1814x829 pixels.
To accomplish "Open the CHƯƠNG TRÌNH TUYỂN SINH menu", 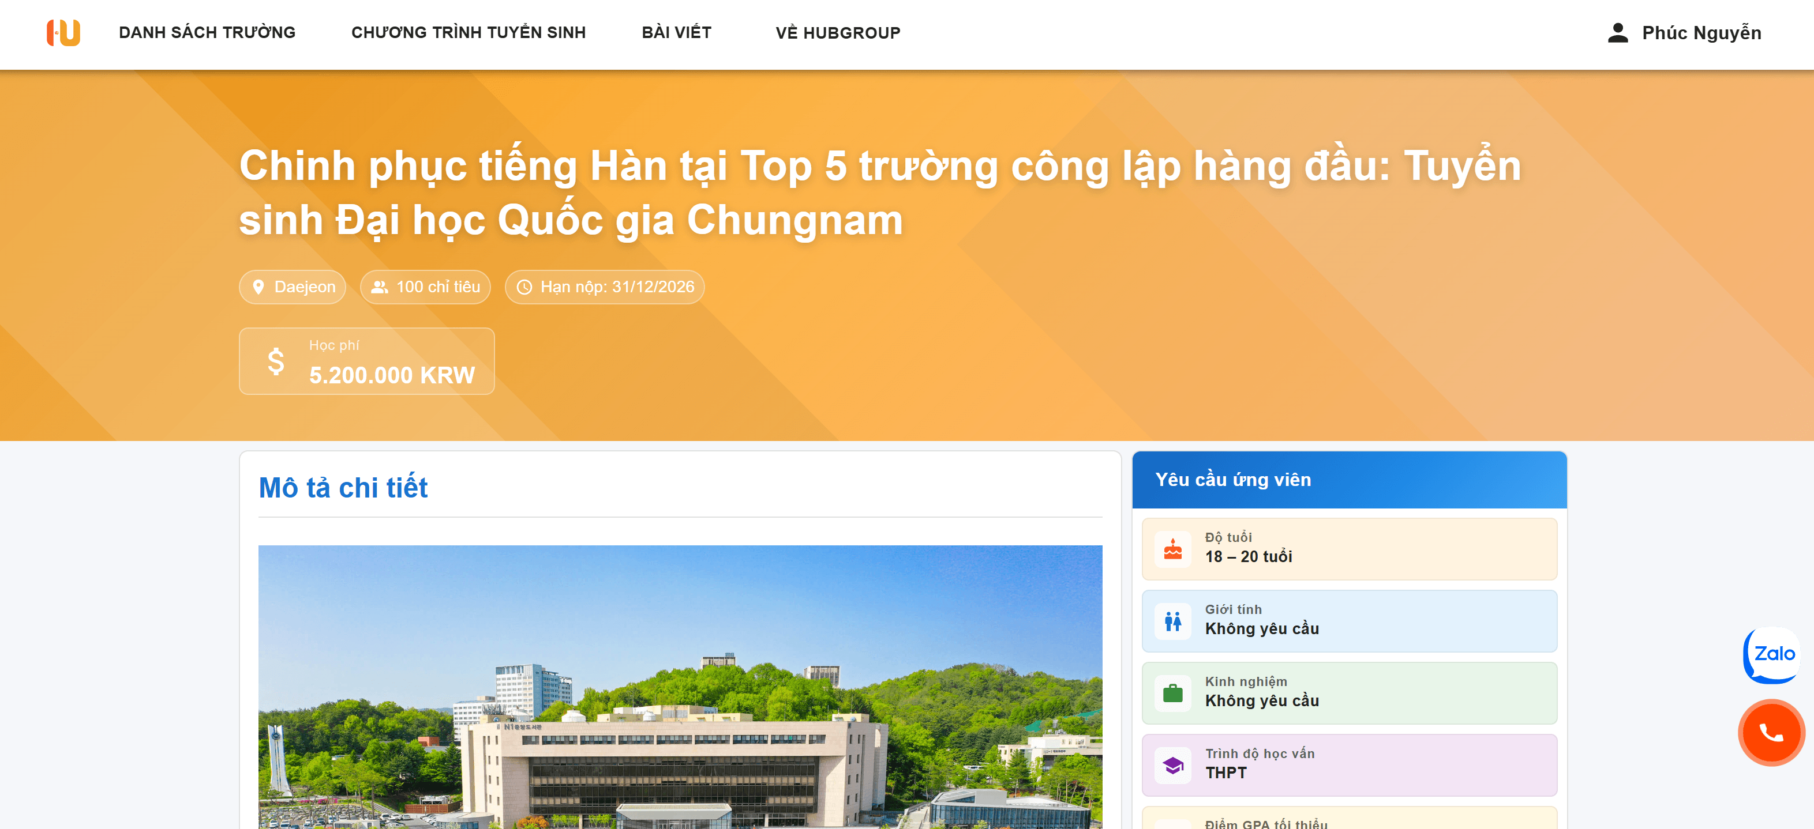I will (469, 32).
